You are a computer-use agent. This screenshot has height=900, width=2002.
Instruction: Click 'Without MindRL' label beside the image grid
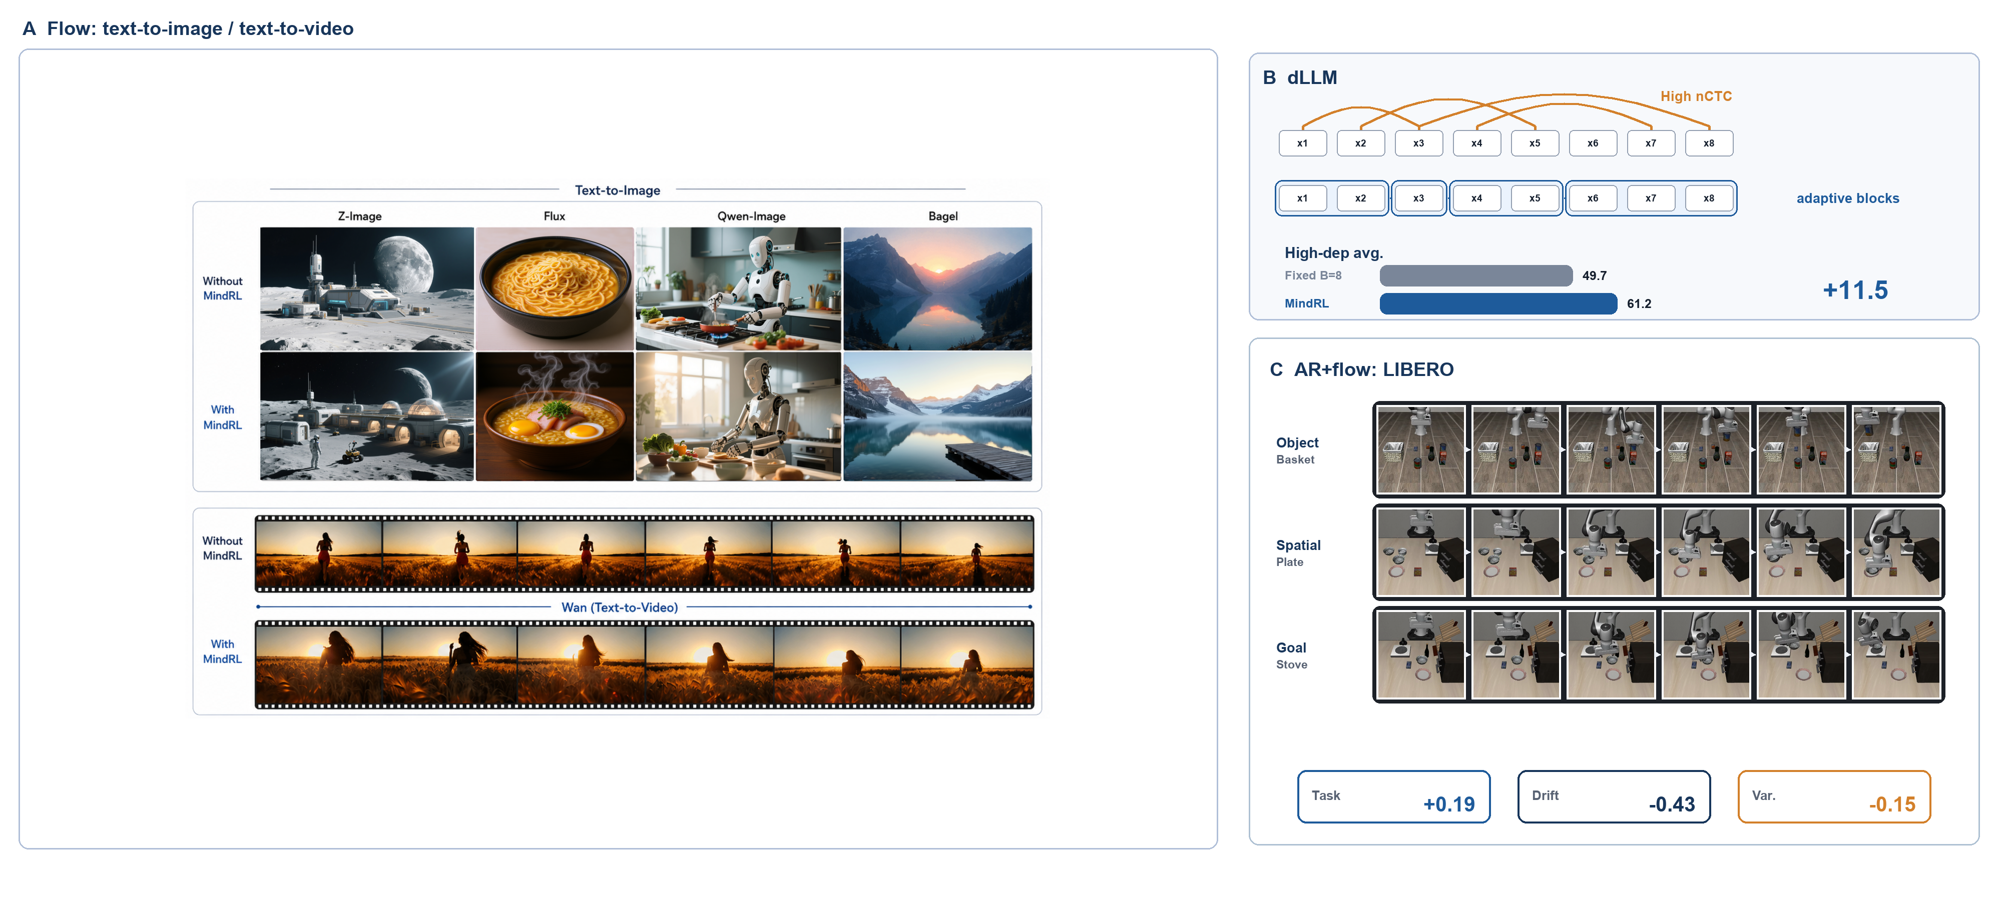(222, 288)
